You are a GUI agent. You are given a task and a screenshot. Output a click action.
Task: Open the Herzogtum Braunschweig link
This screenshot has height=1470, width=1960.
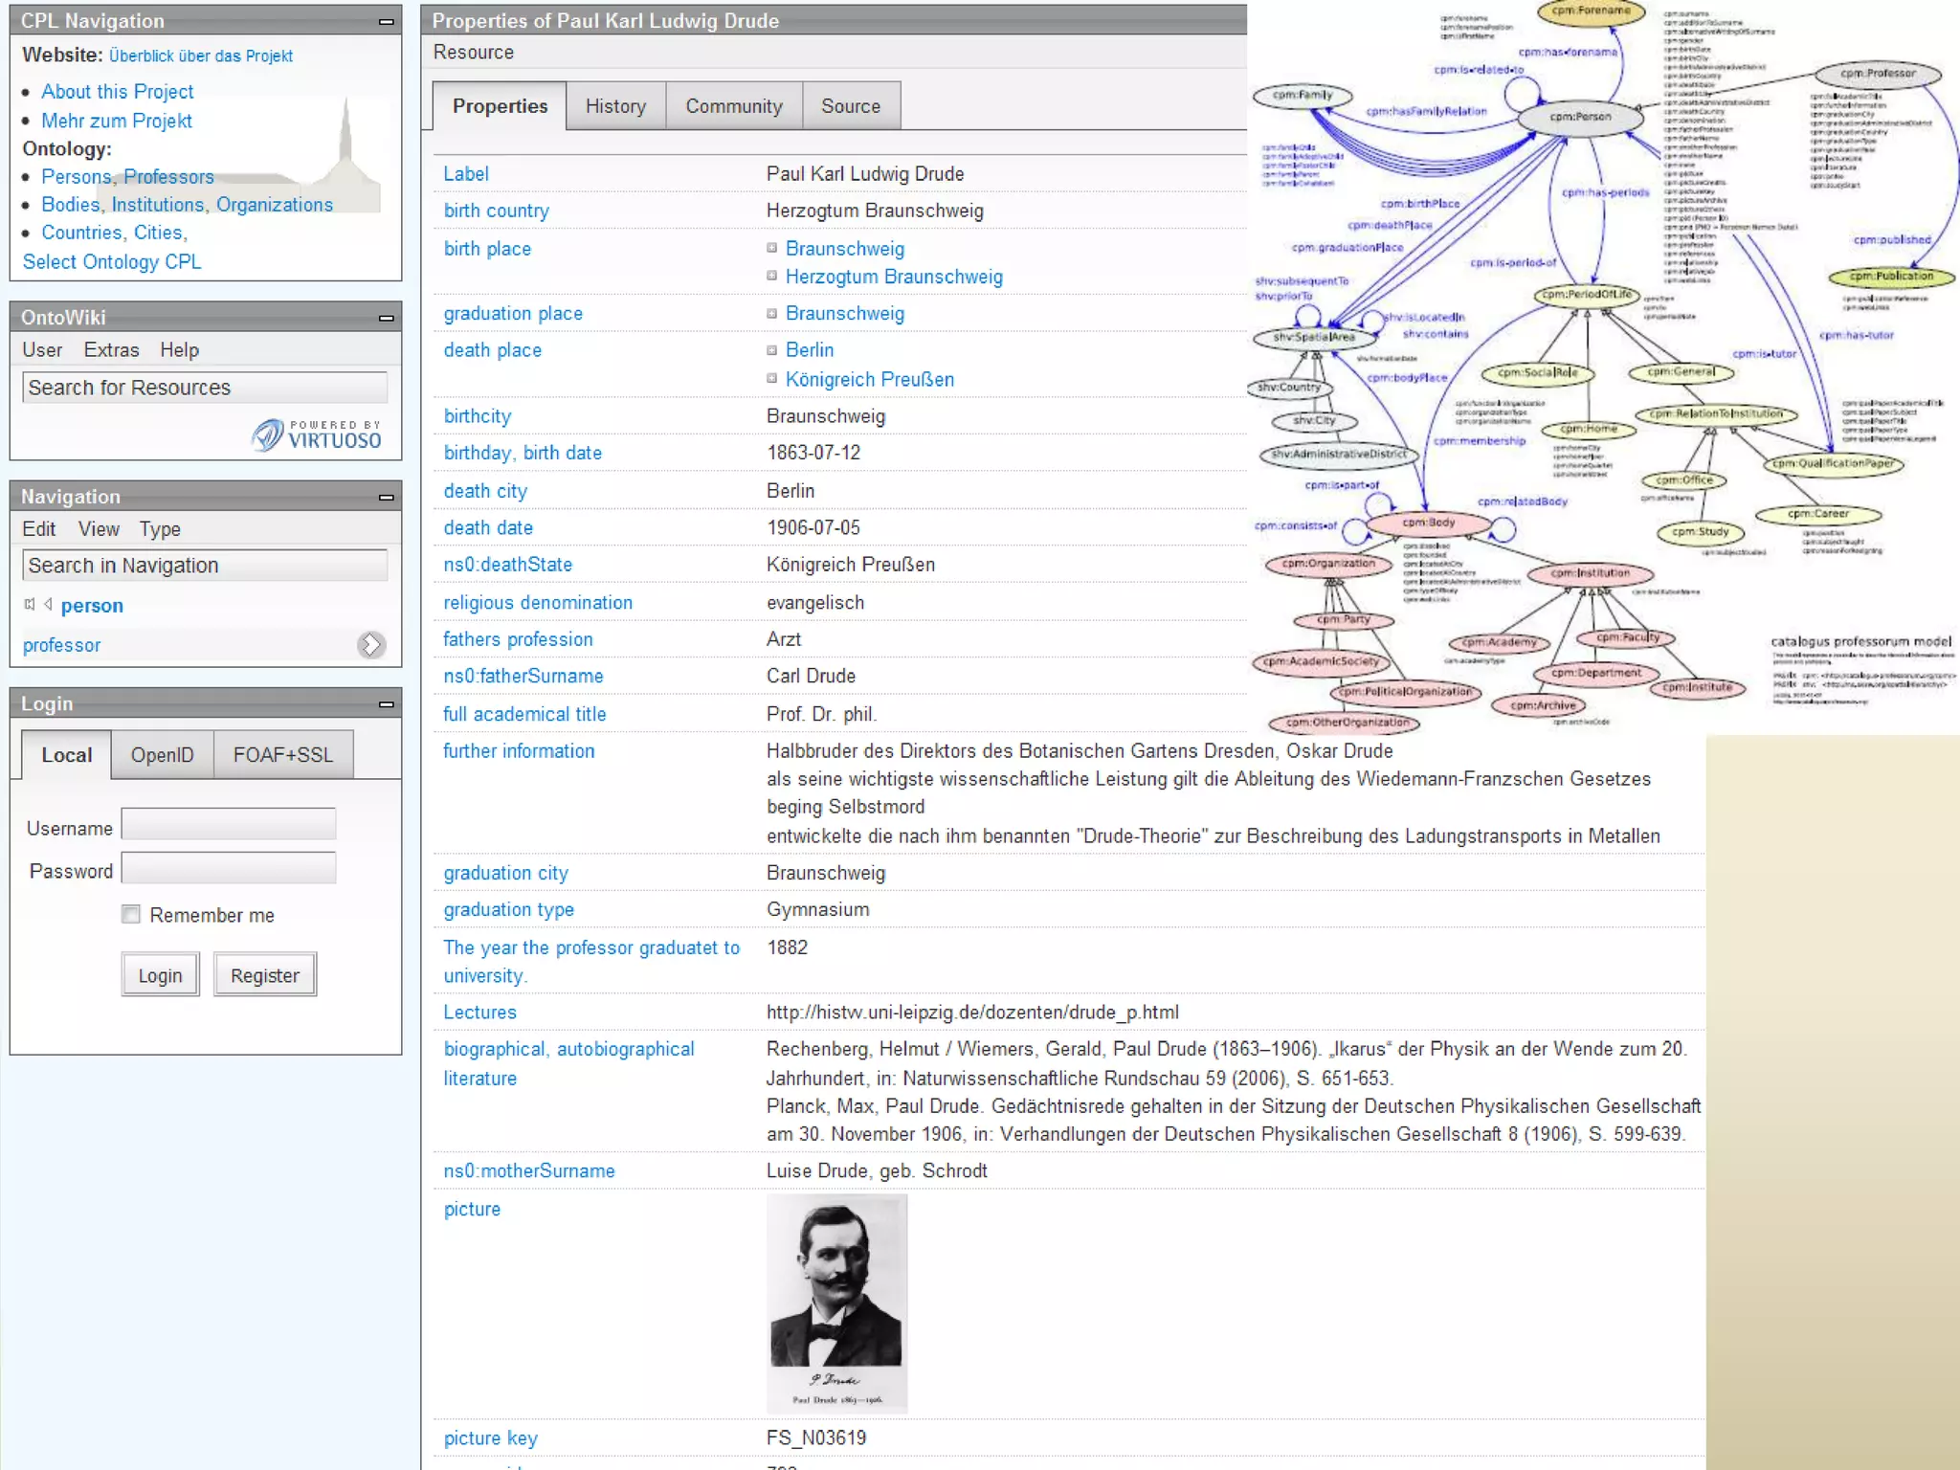pyautogui.click(x=894, y=277)
